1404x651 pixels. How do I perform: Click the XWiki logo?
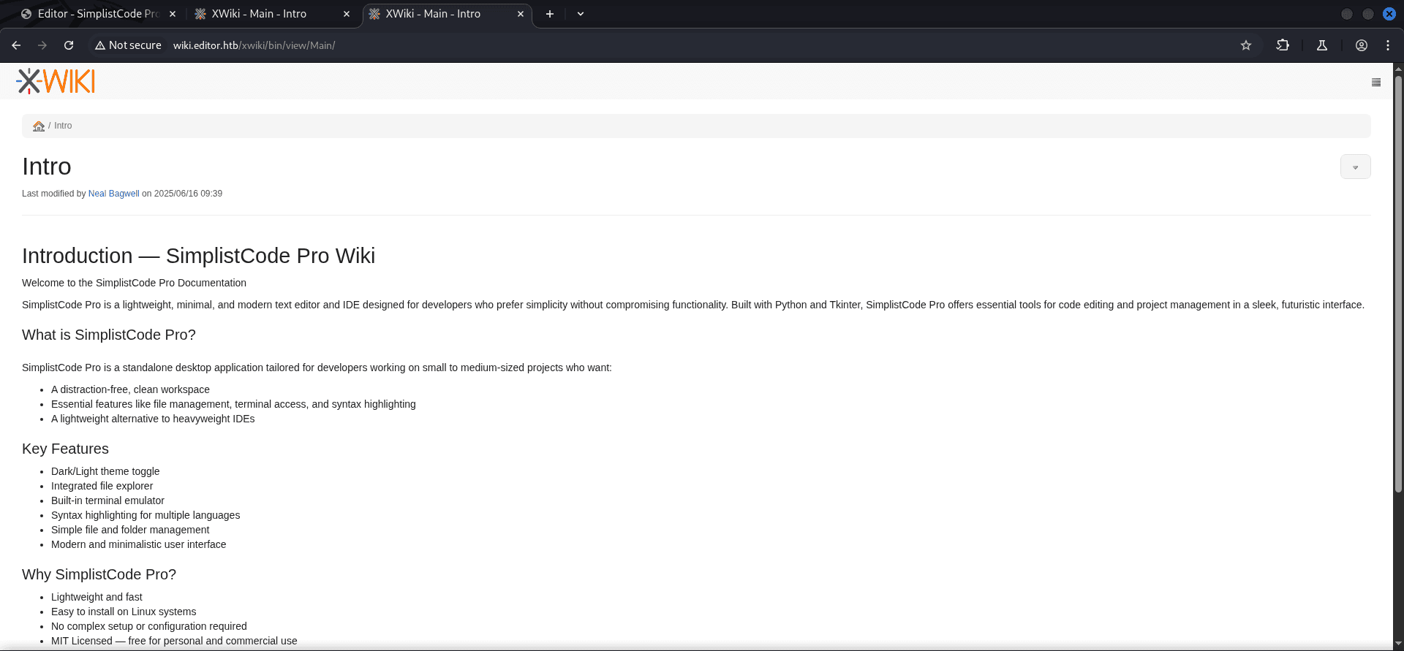(x=56, y=81)
